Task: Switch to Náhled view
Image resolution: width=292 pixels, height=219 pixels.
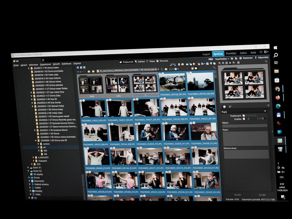Action: (140, 61)
